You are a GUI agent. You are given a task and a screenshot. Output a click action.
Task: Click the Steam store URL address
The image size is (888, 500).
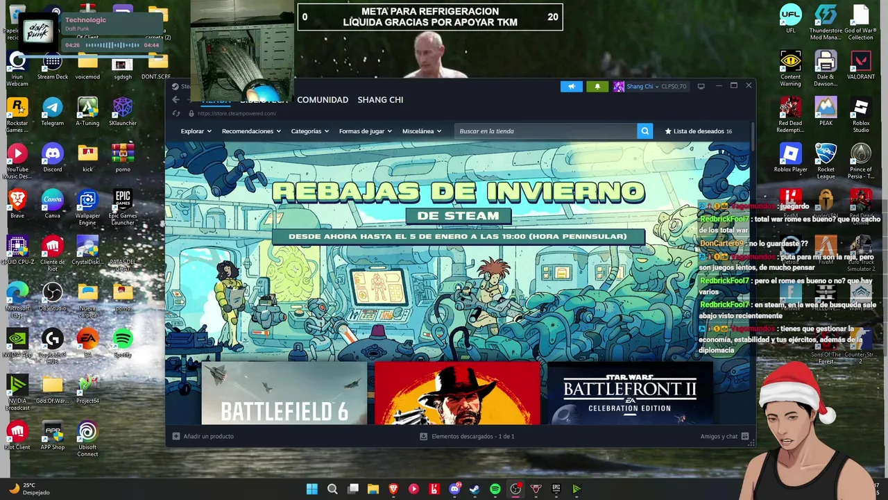[x=237, y=114]
